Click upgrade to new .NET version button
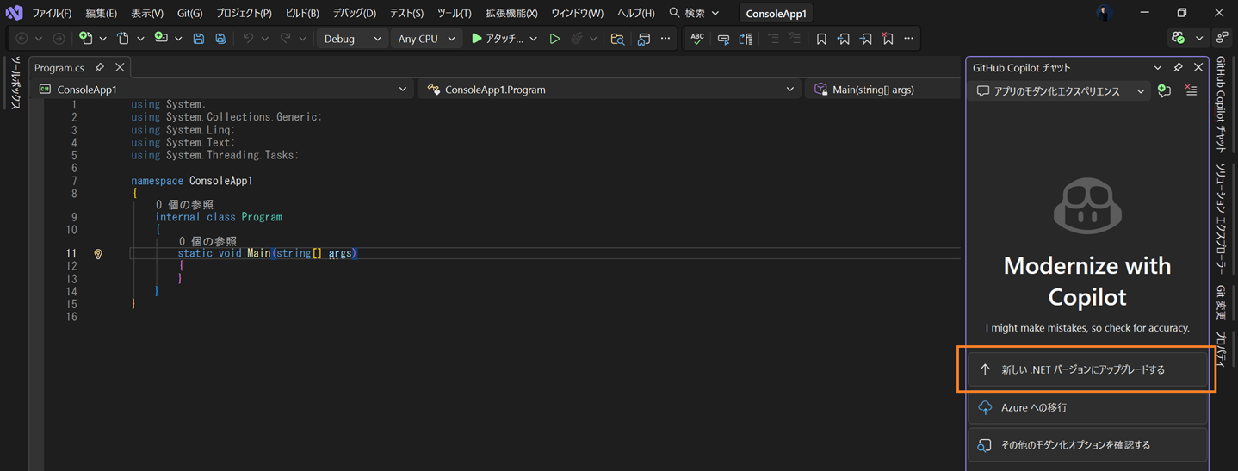Screen dimensions: 1238x471 (1087, 369)
